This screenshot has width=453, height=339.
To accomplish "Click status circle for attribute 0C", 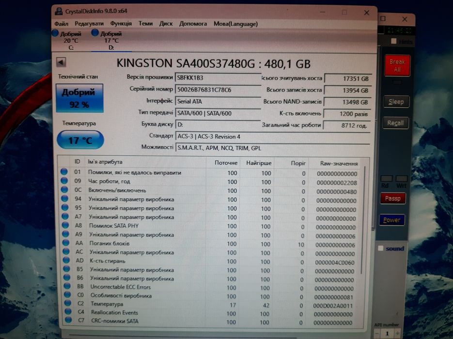I will pyautogui.click(x=64, y=190).
